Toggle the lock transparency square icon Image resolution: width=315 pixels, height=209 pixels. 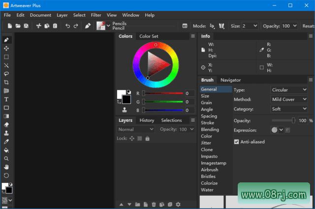pyautogui.click(x=140, y=139)
